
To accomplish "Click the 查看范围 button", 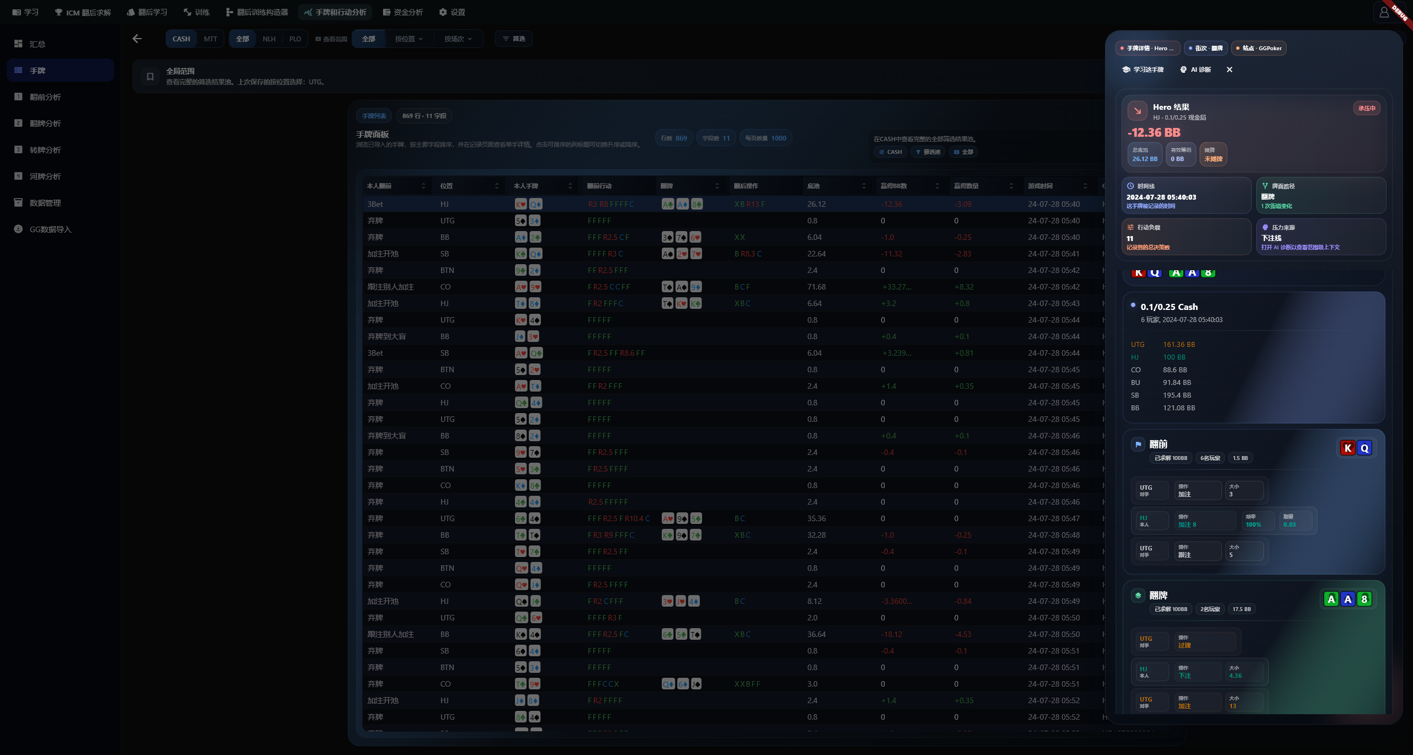I will pos(331,39).
